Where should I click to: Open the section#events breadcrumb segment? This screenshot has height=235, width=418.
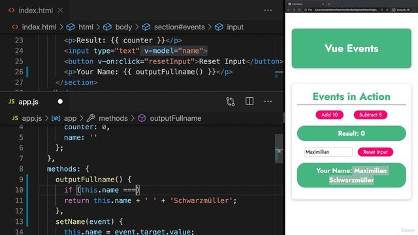(180, 27)
